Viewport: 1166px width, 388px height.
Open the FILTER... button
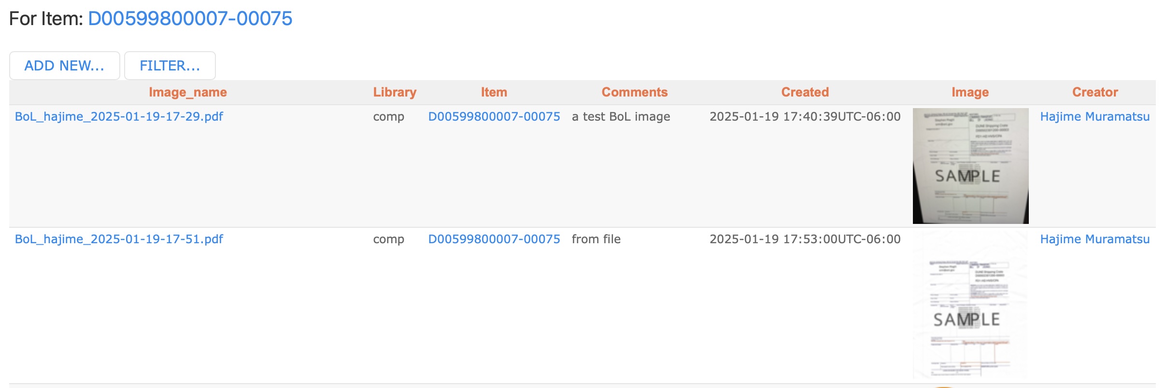[170, 66]
